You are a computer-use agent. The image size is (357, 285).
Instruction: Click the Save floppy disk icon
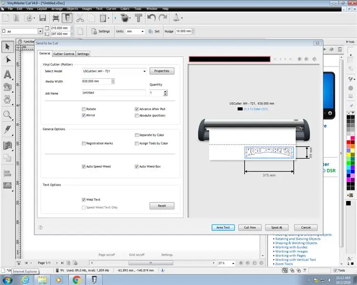[x=42, y=18]
